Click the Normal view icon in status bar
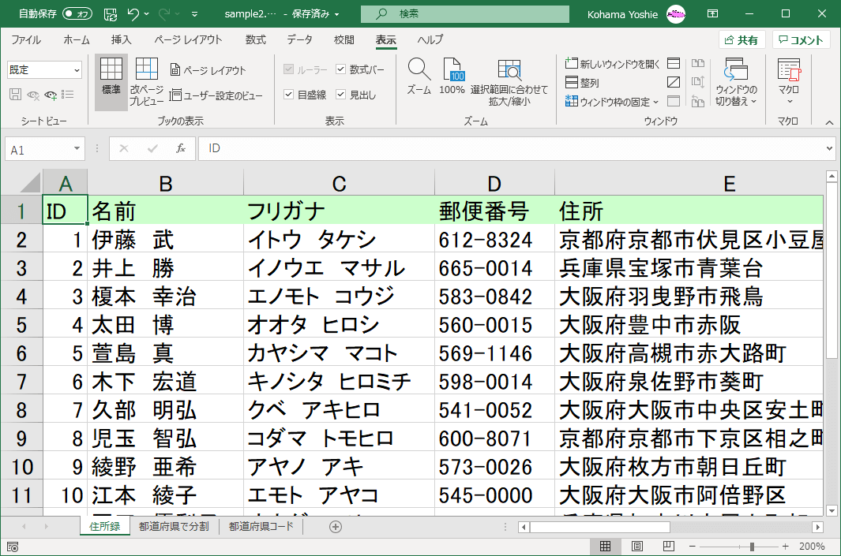 (x=605, y=547)
